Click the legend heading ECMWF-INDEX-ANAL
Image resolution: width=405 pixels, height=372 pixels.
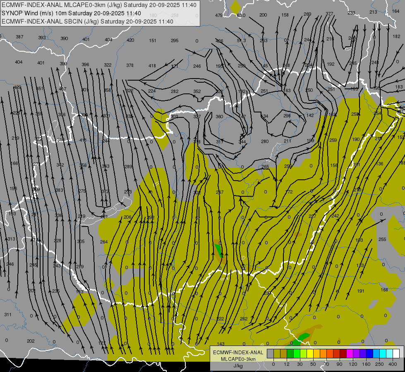click(238, 353)
